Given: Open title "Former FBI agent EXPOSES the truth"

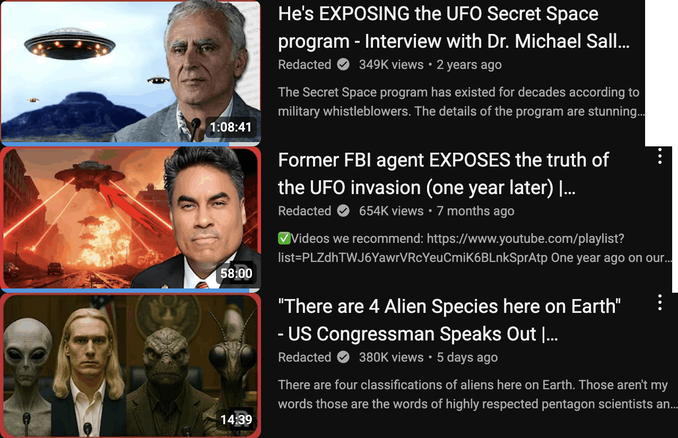Looking at the screenshot, I should click(x=444, y=174).
